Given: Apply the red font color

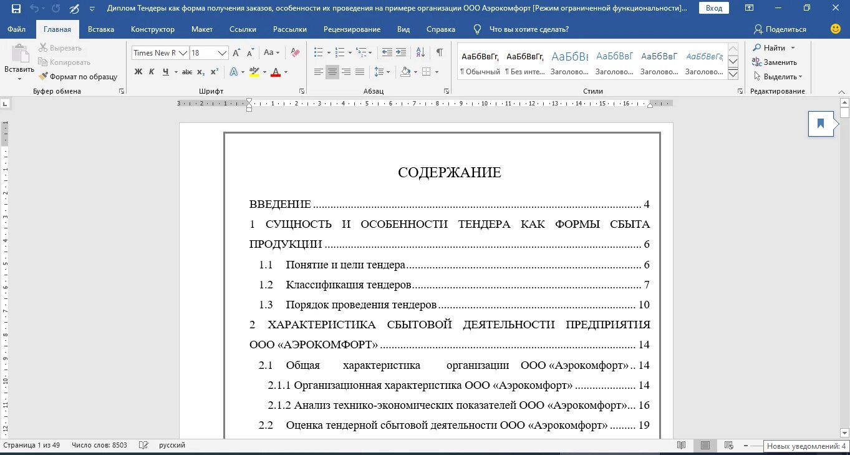Looking at the screenshot, I should [x=276, y=72].
